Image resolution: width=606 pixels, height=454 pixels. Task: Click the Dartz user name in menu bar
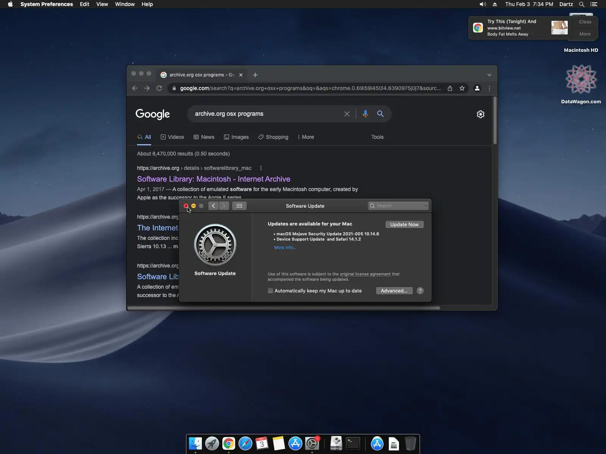click(566, 4)
